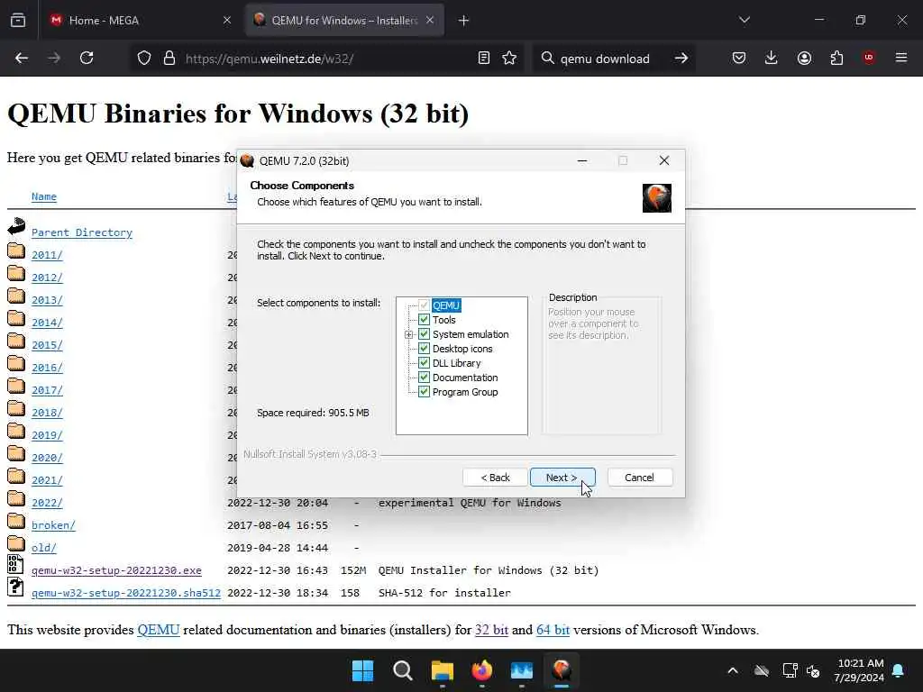Click the disabled QEMU component checkbox
This screenshot has height=692, width=923.
[424, 305]
